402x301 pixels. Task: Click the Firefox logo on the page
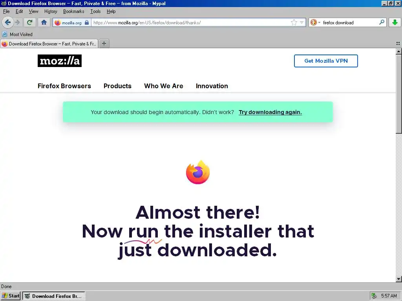[198, 172]
